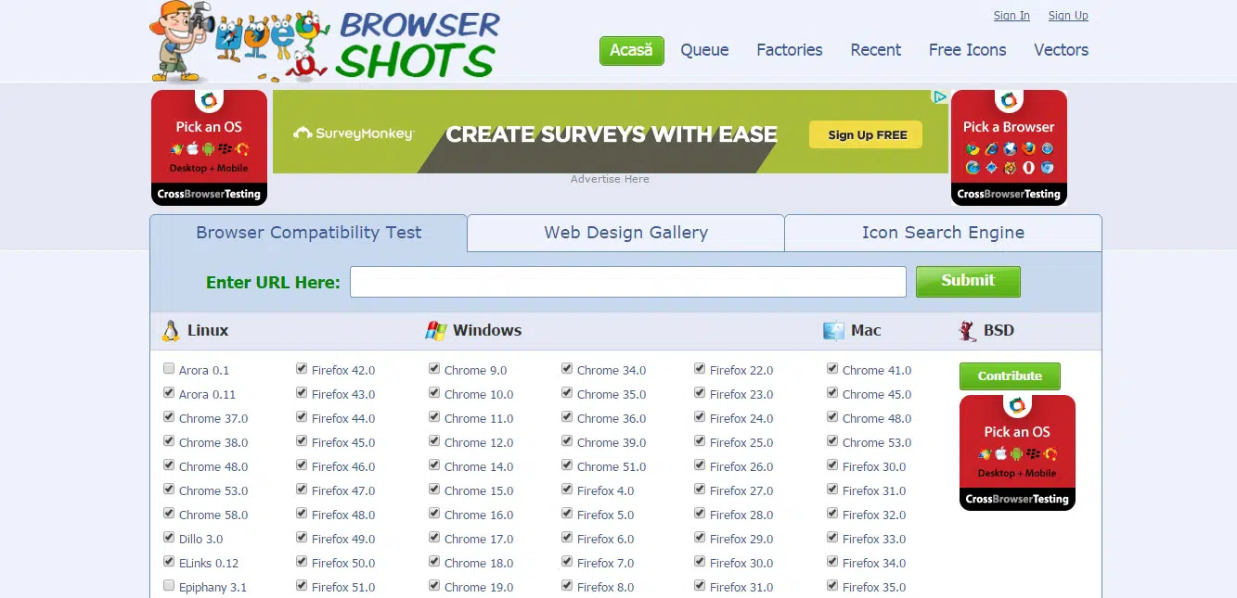This screenshot has width=1237, height=598.
Task: Go to the Factories page
Action: coord(789,50)
